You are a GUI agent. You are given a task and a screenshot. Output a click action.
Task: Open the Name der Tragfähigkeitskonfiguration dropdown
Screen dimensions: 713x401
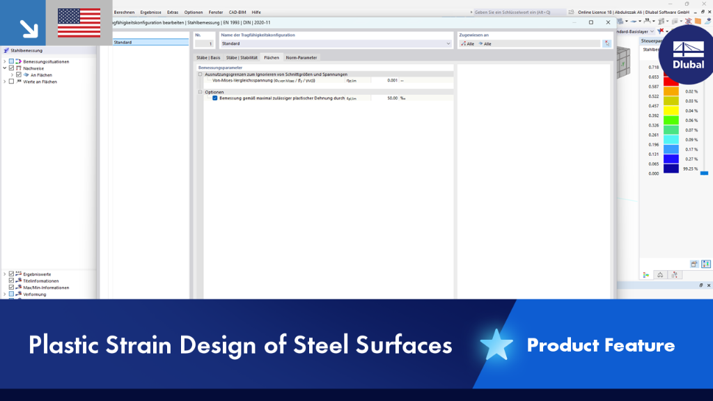click(x=448, y=44)
